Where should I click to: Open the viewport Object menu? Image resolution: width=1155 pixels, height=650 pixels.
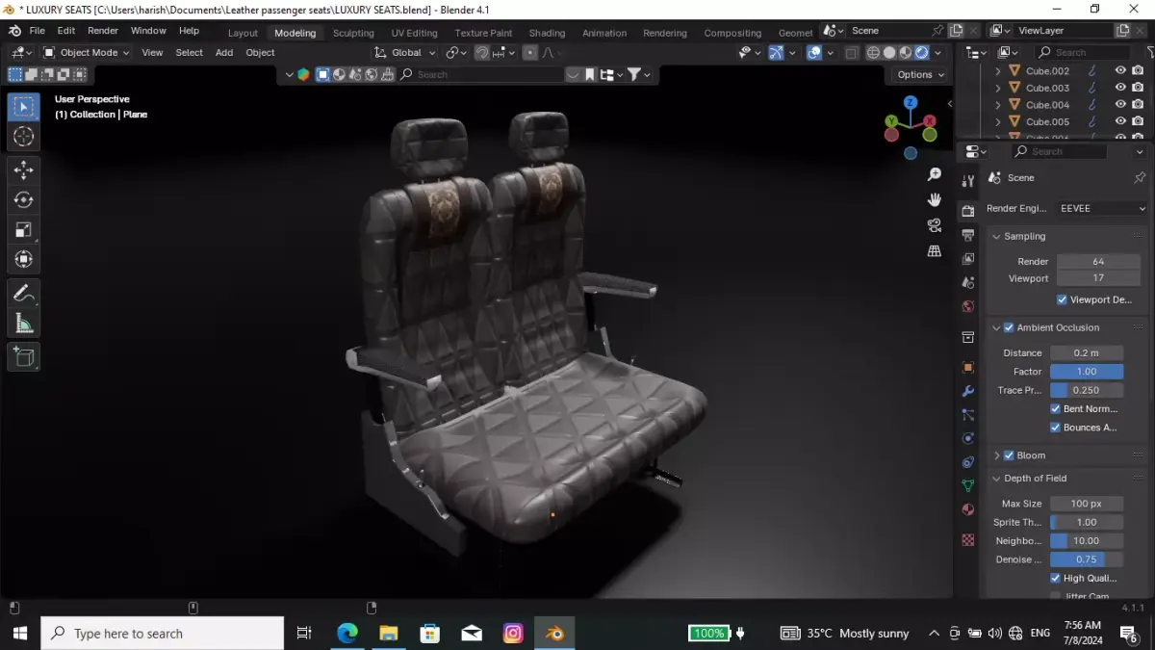tap(260, 52)
